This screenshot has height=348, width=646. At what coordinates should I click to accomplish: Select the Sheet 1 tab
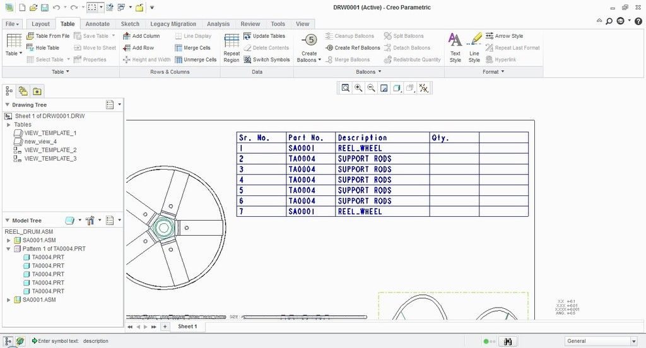[x=187, y=326]
